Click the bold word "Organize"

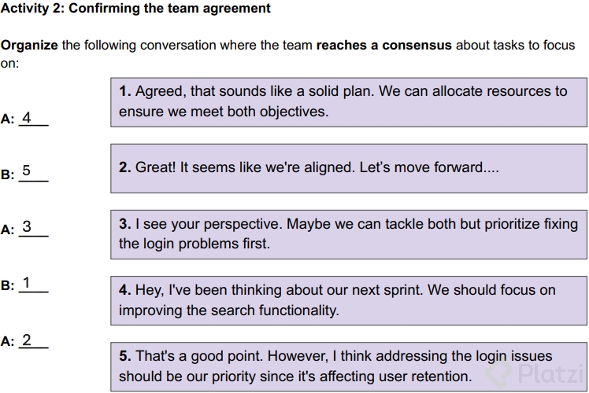(x=29, y=46)
